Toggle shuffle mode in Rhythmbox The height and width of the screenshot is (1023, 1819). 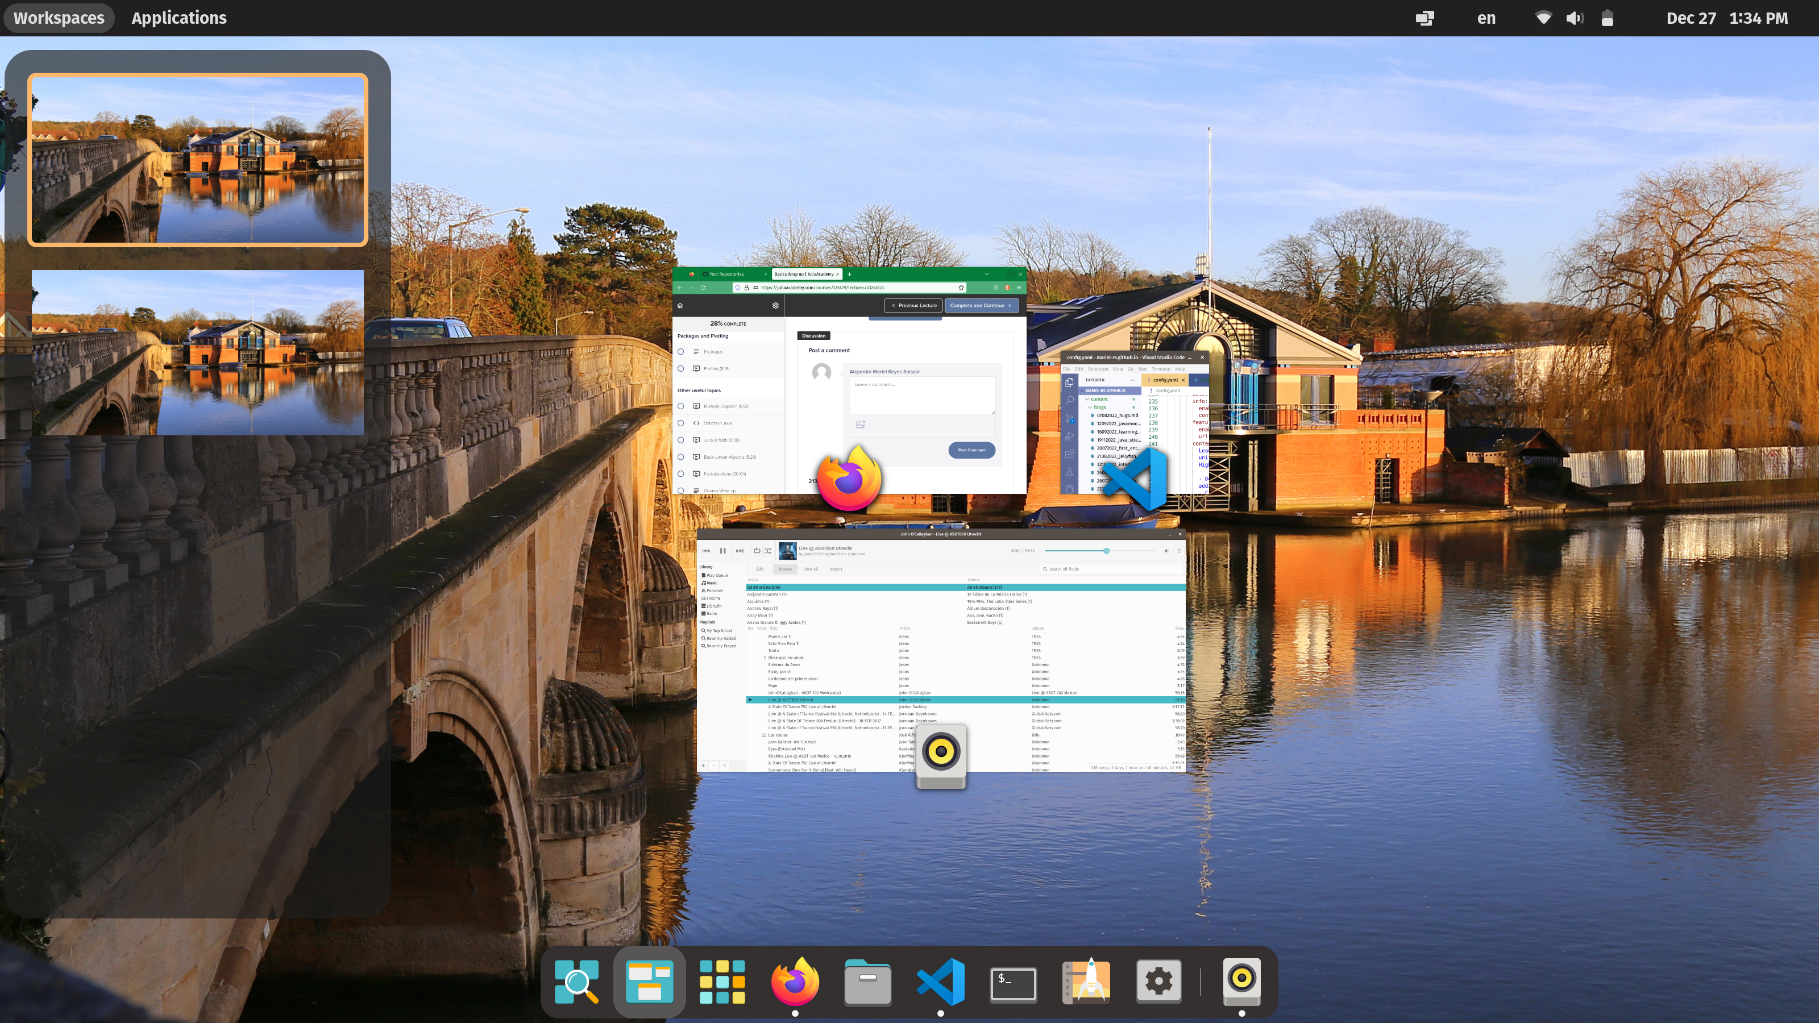tap(767, 551)
